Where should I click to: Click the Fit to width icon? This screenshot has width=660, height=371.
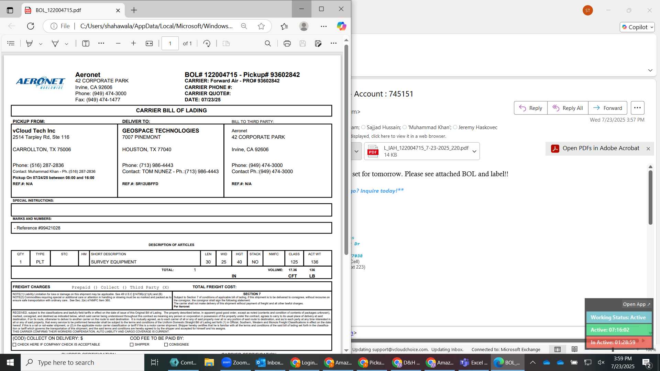149,43
